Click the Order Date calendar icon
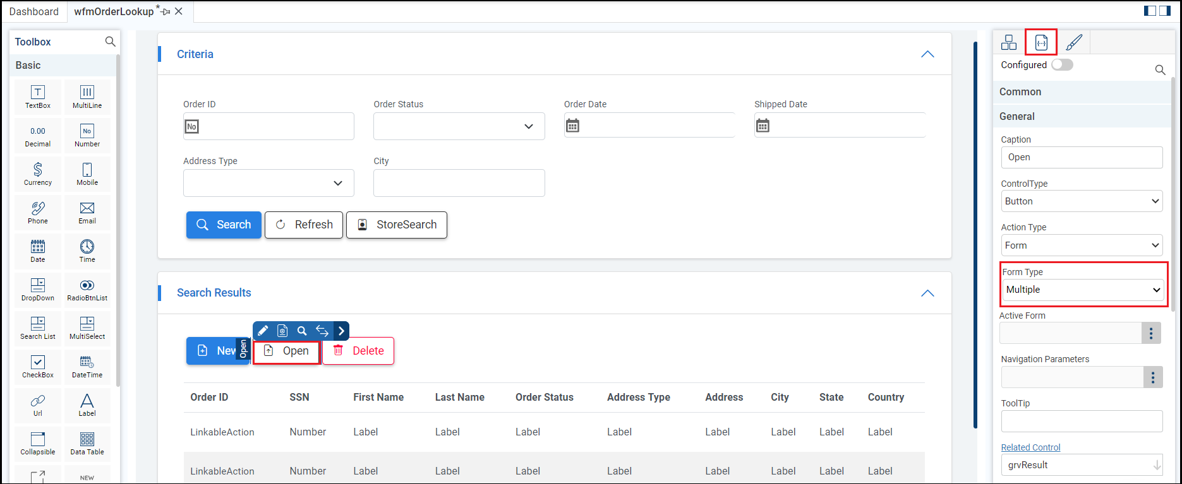 click(572, 126)
